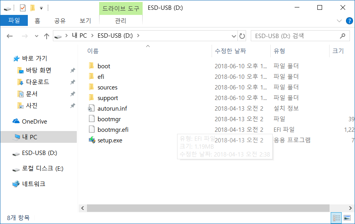Select the autorun.inf file icon
Viewport: 355px width, 224px height.
coord(91,108)
